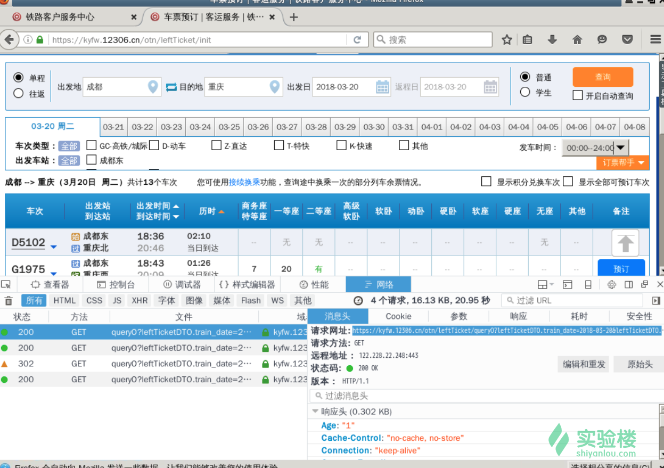
Task: Click the orange 查询 search button
Action: coord(603,77)
